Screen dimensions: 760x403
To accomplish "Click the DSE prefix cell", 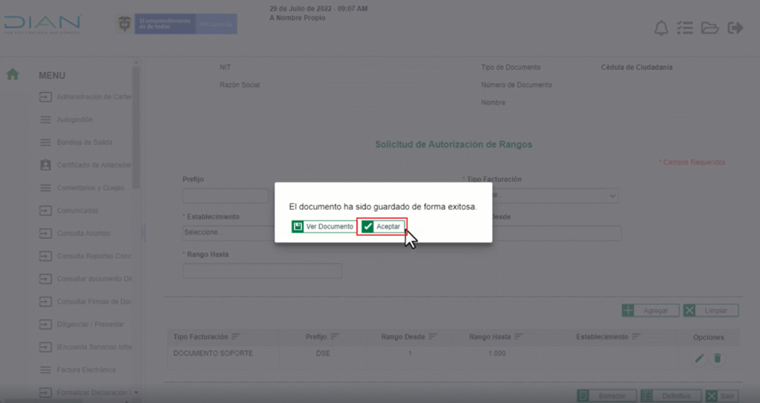I will click(323, 353).
